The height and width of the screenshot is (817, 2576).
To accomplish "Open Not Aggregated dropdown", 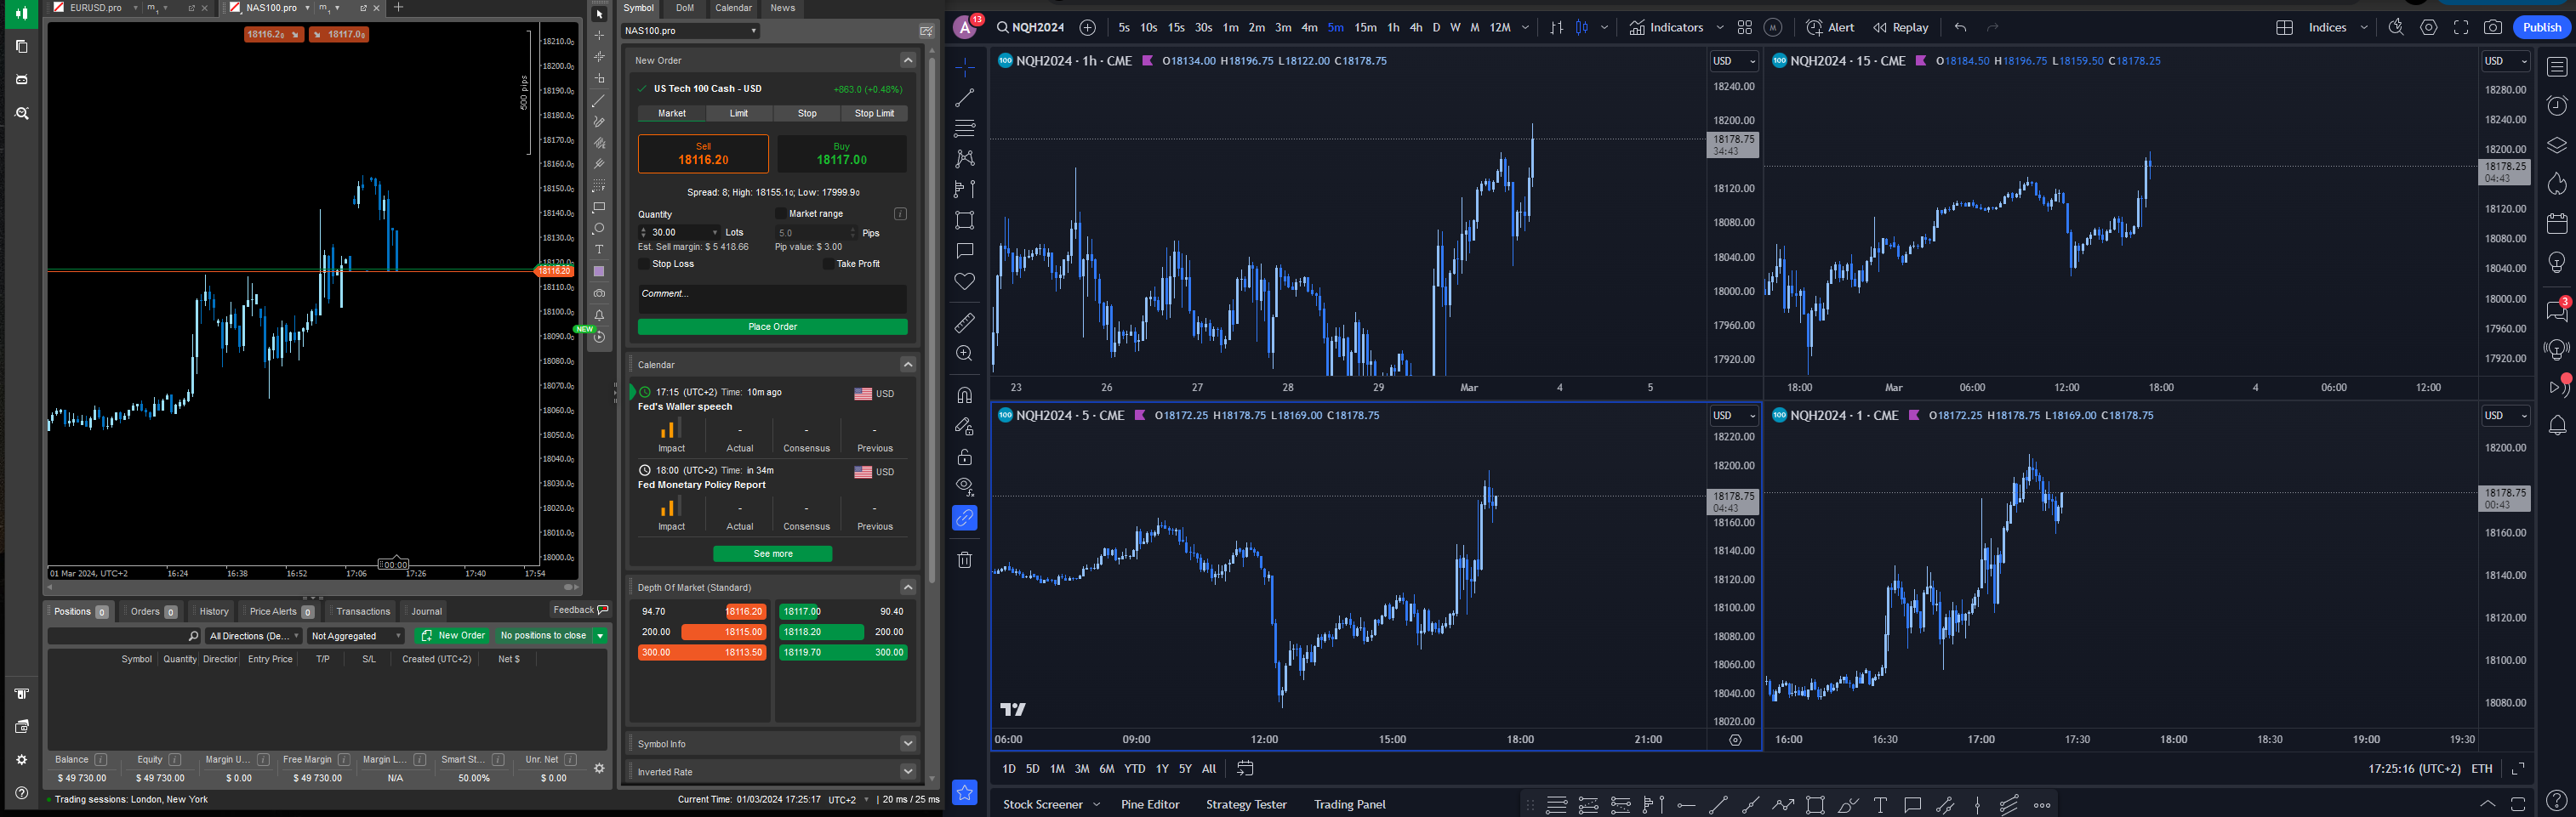I will (355, 636).
